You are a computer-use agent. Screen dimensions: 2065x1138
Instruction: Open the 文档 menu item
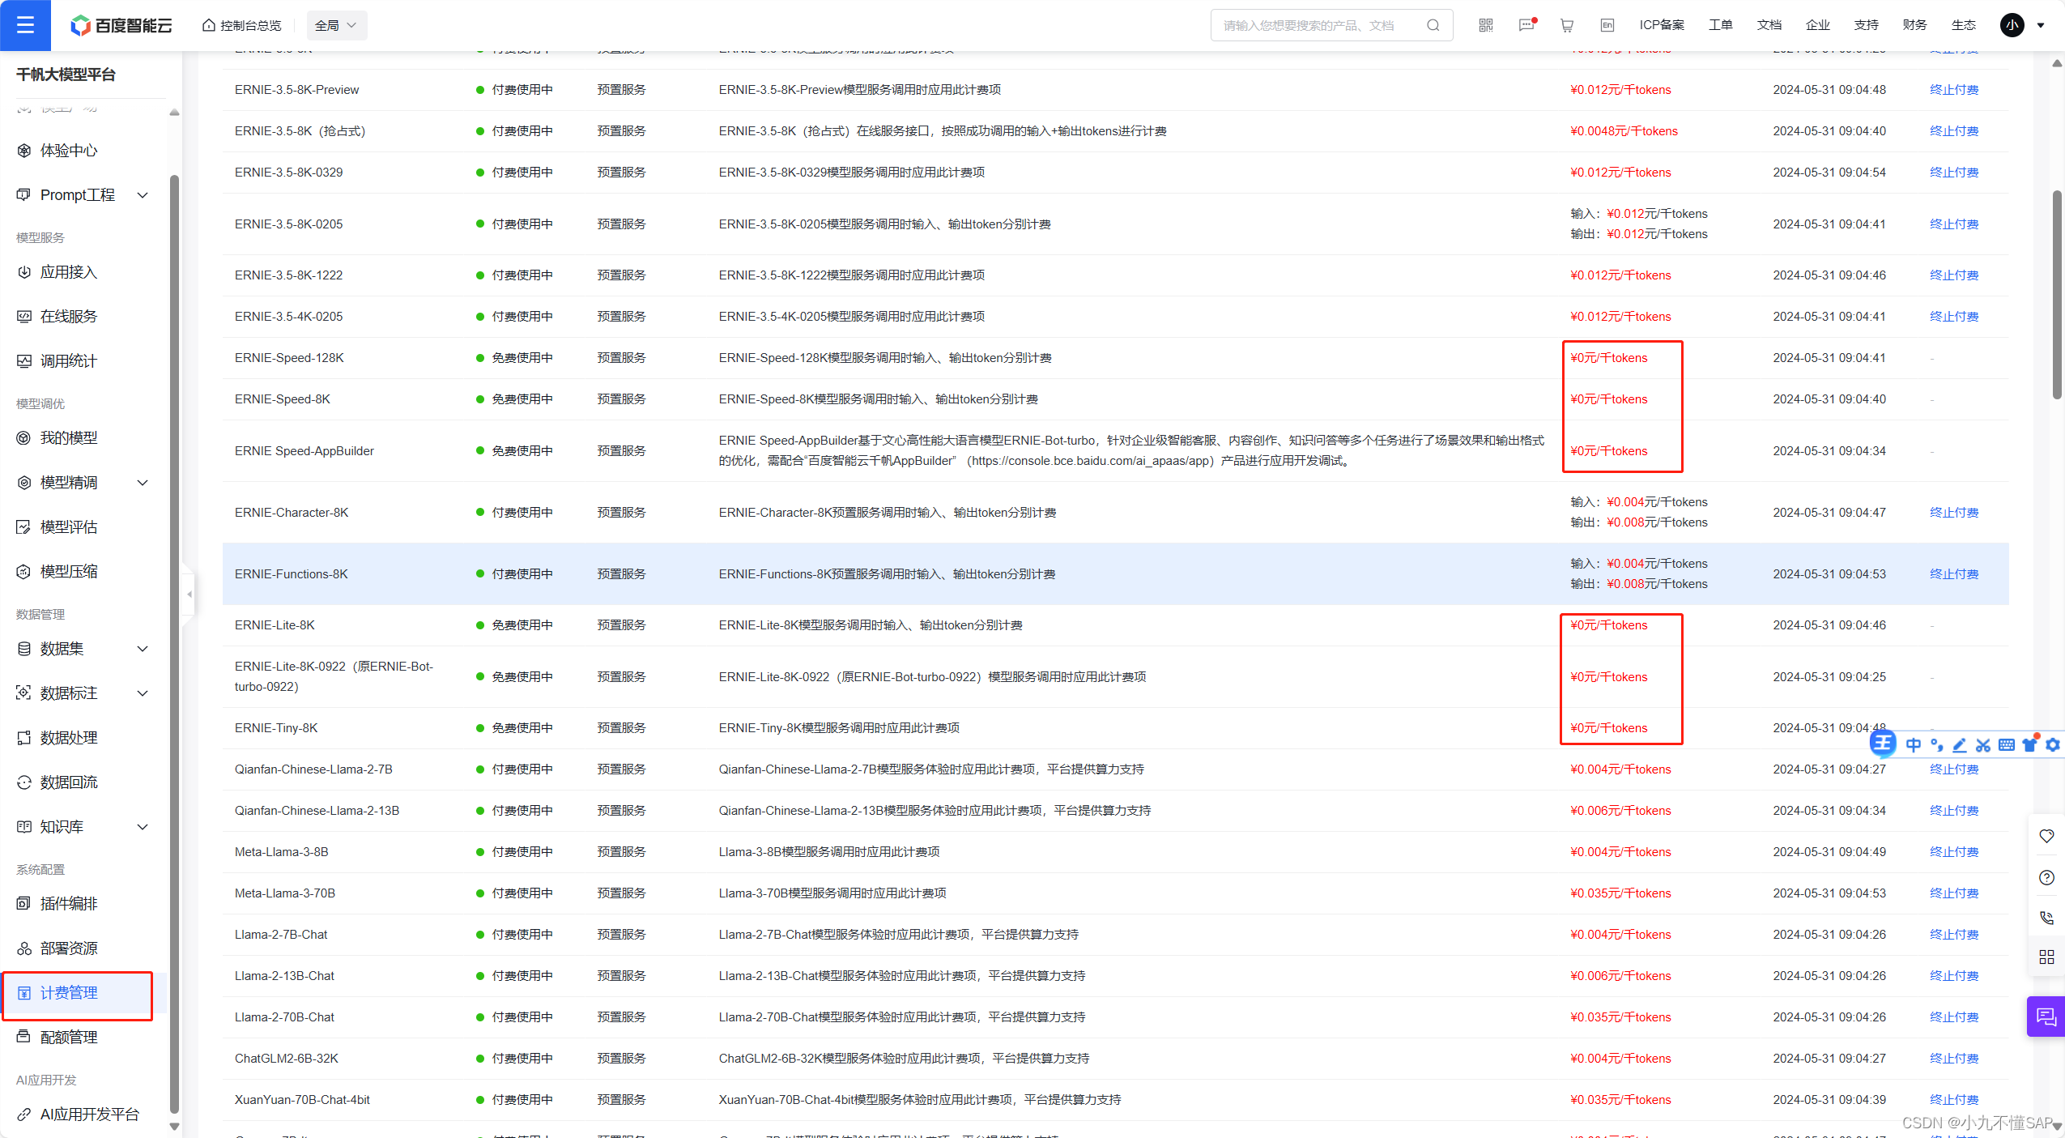[1769, 25]
